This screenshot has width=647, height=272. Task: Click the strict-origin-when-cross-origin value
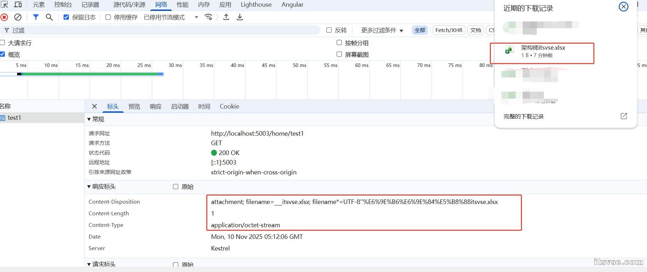pos(254,172)
